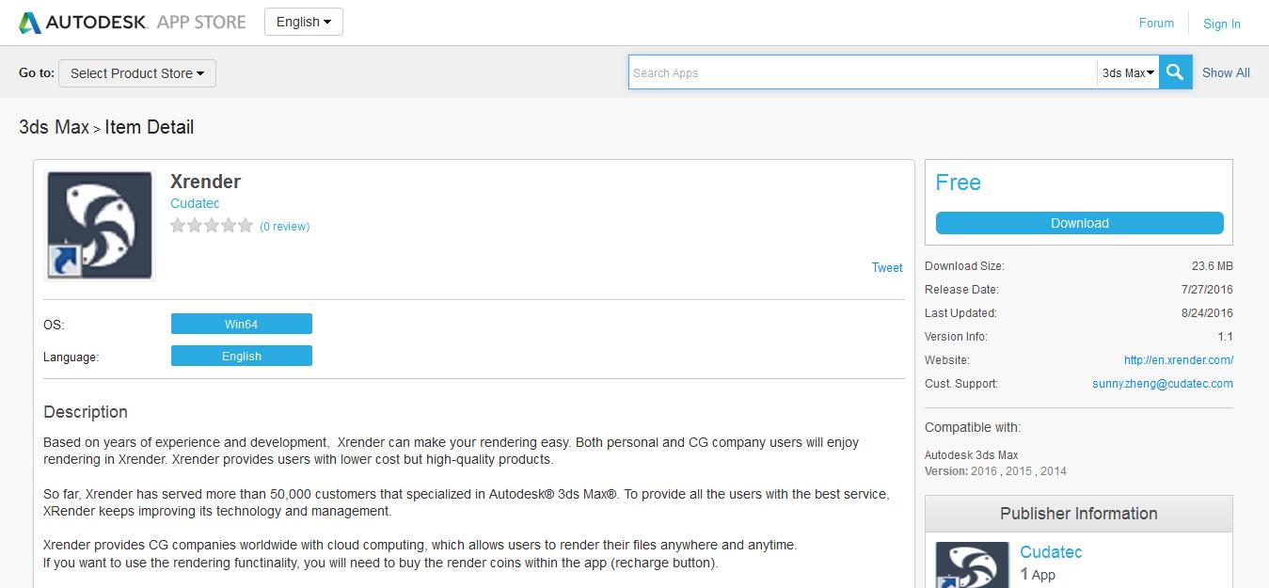This screenshot has width=1269, height=588.
Task: Click the sunny.zheng@cudatec.com support email
Action: pos(1163,384)
